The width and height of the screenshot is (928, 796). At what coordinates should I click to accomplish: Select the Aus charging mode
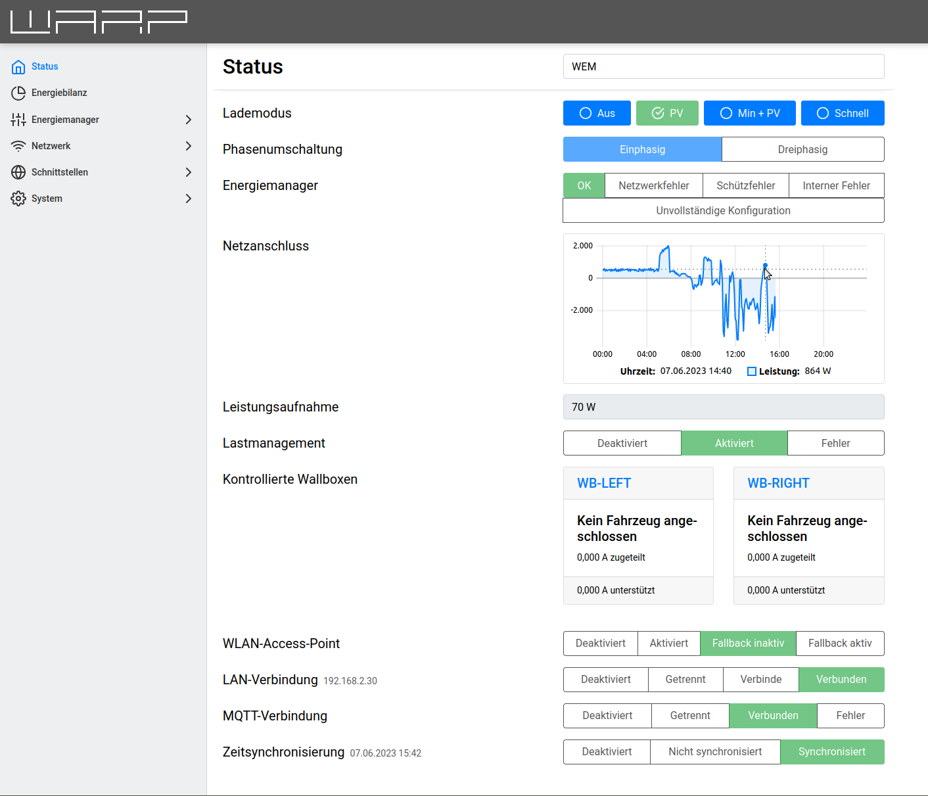597,113
